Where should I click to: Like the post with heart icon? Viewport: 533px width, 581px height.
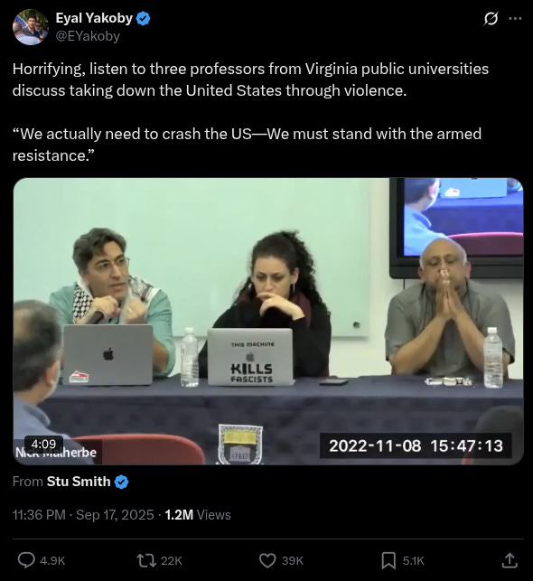coord(267,560)
